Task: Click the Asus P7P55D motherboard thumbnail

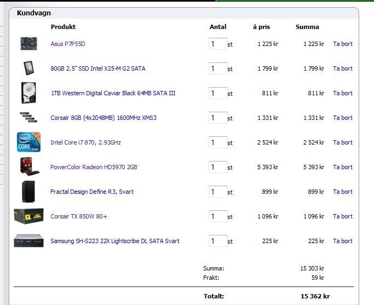Action: pyautogui.click(x=28, y=43)
